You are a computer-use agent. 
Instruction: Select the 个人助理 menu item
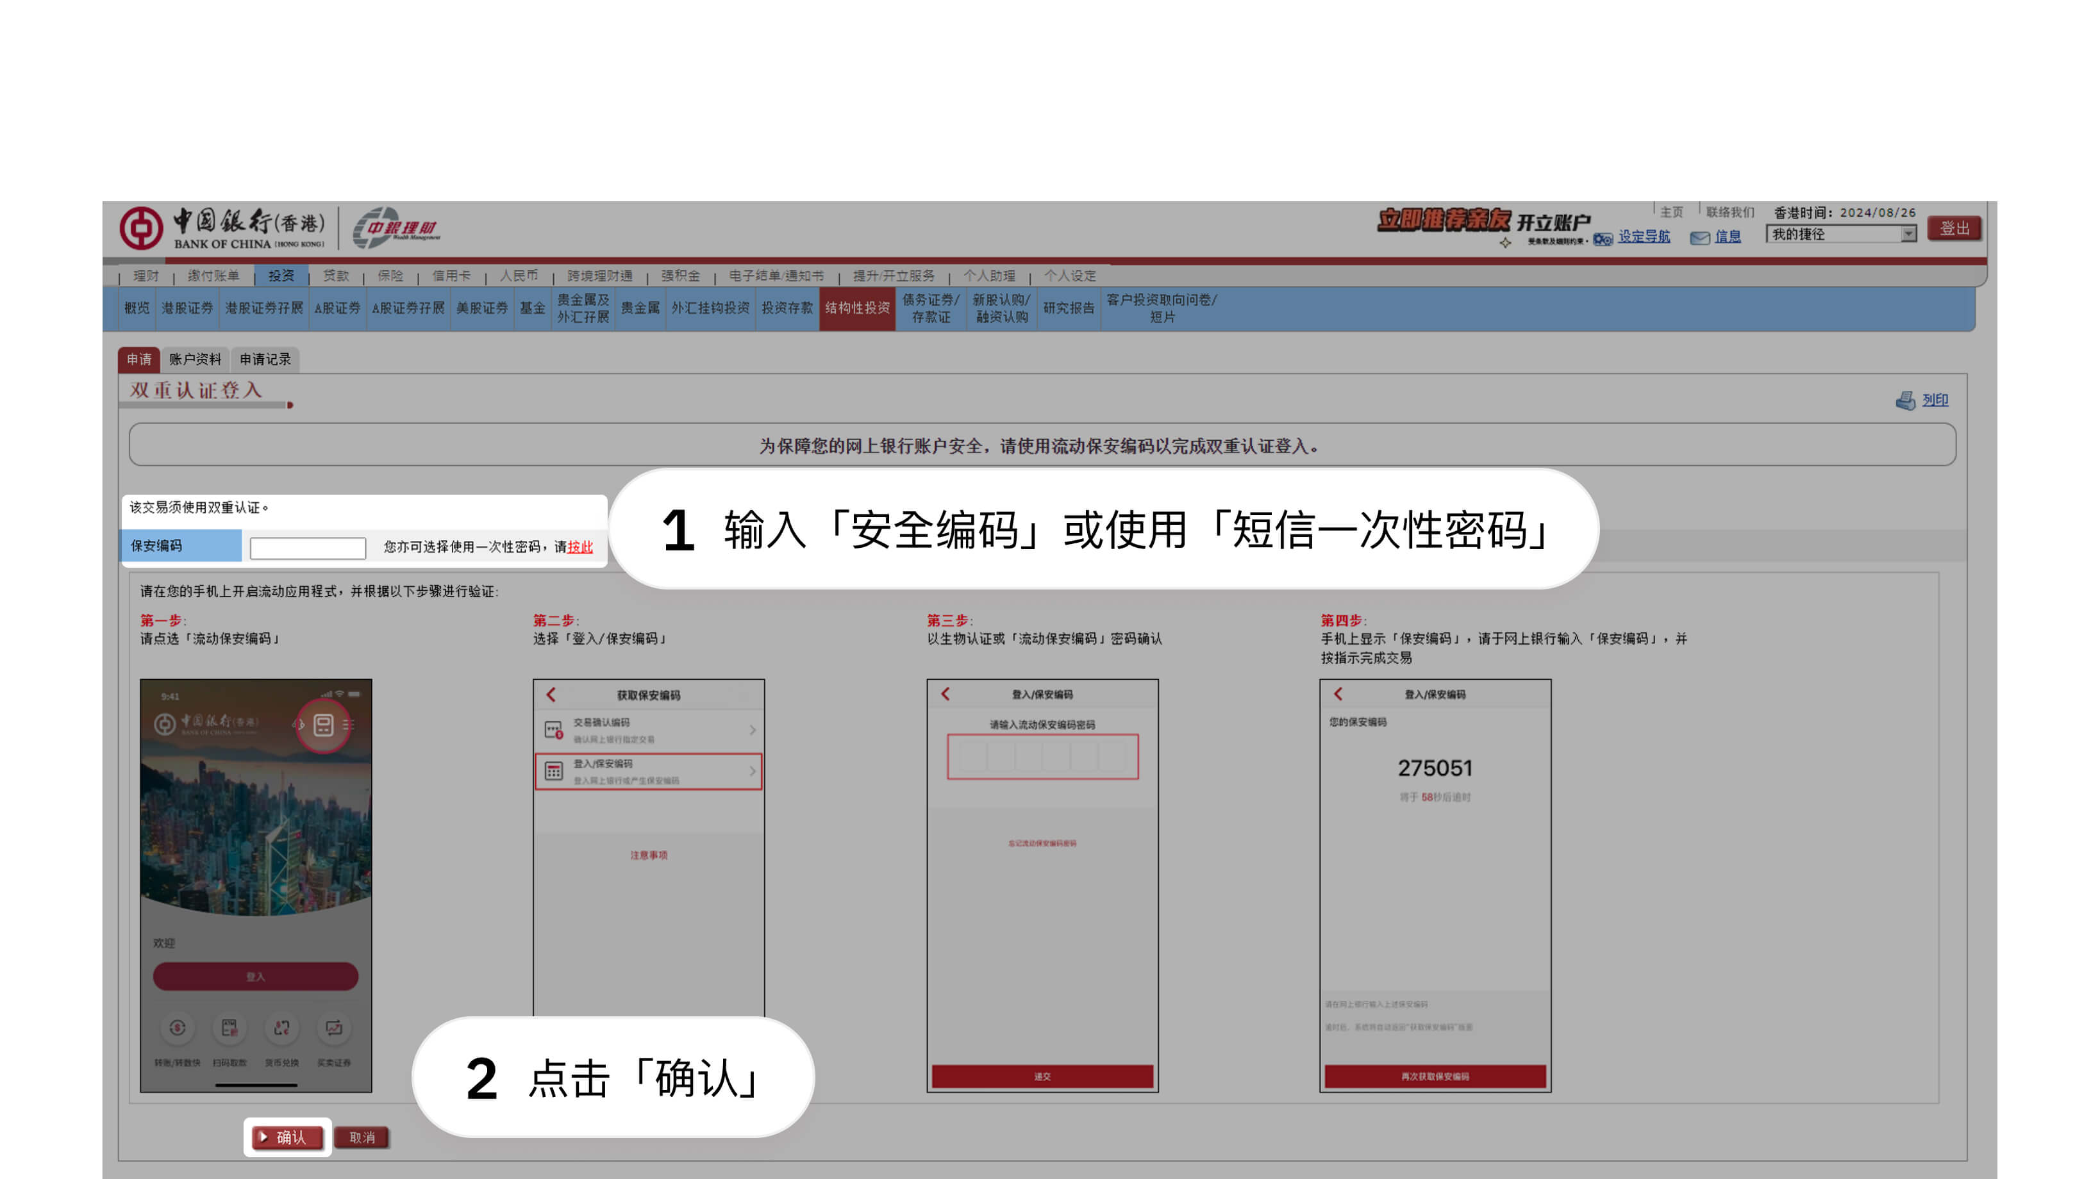(990, 276)
